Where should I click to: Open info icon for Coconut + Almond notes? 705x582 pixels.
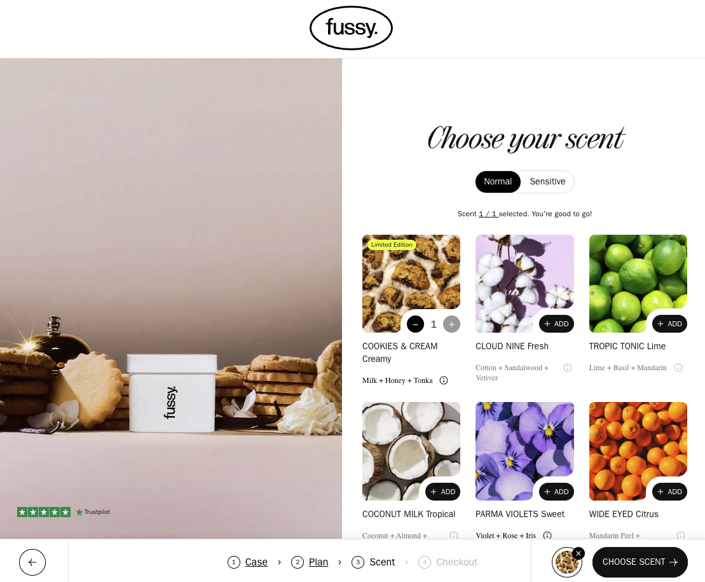click(x=454, y=535)
